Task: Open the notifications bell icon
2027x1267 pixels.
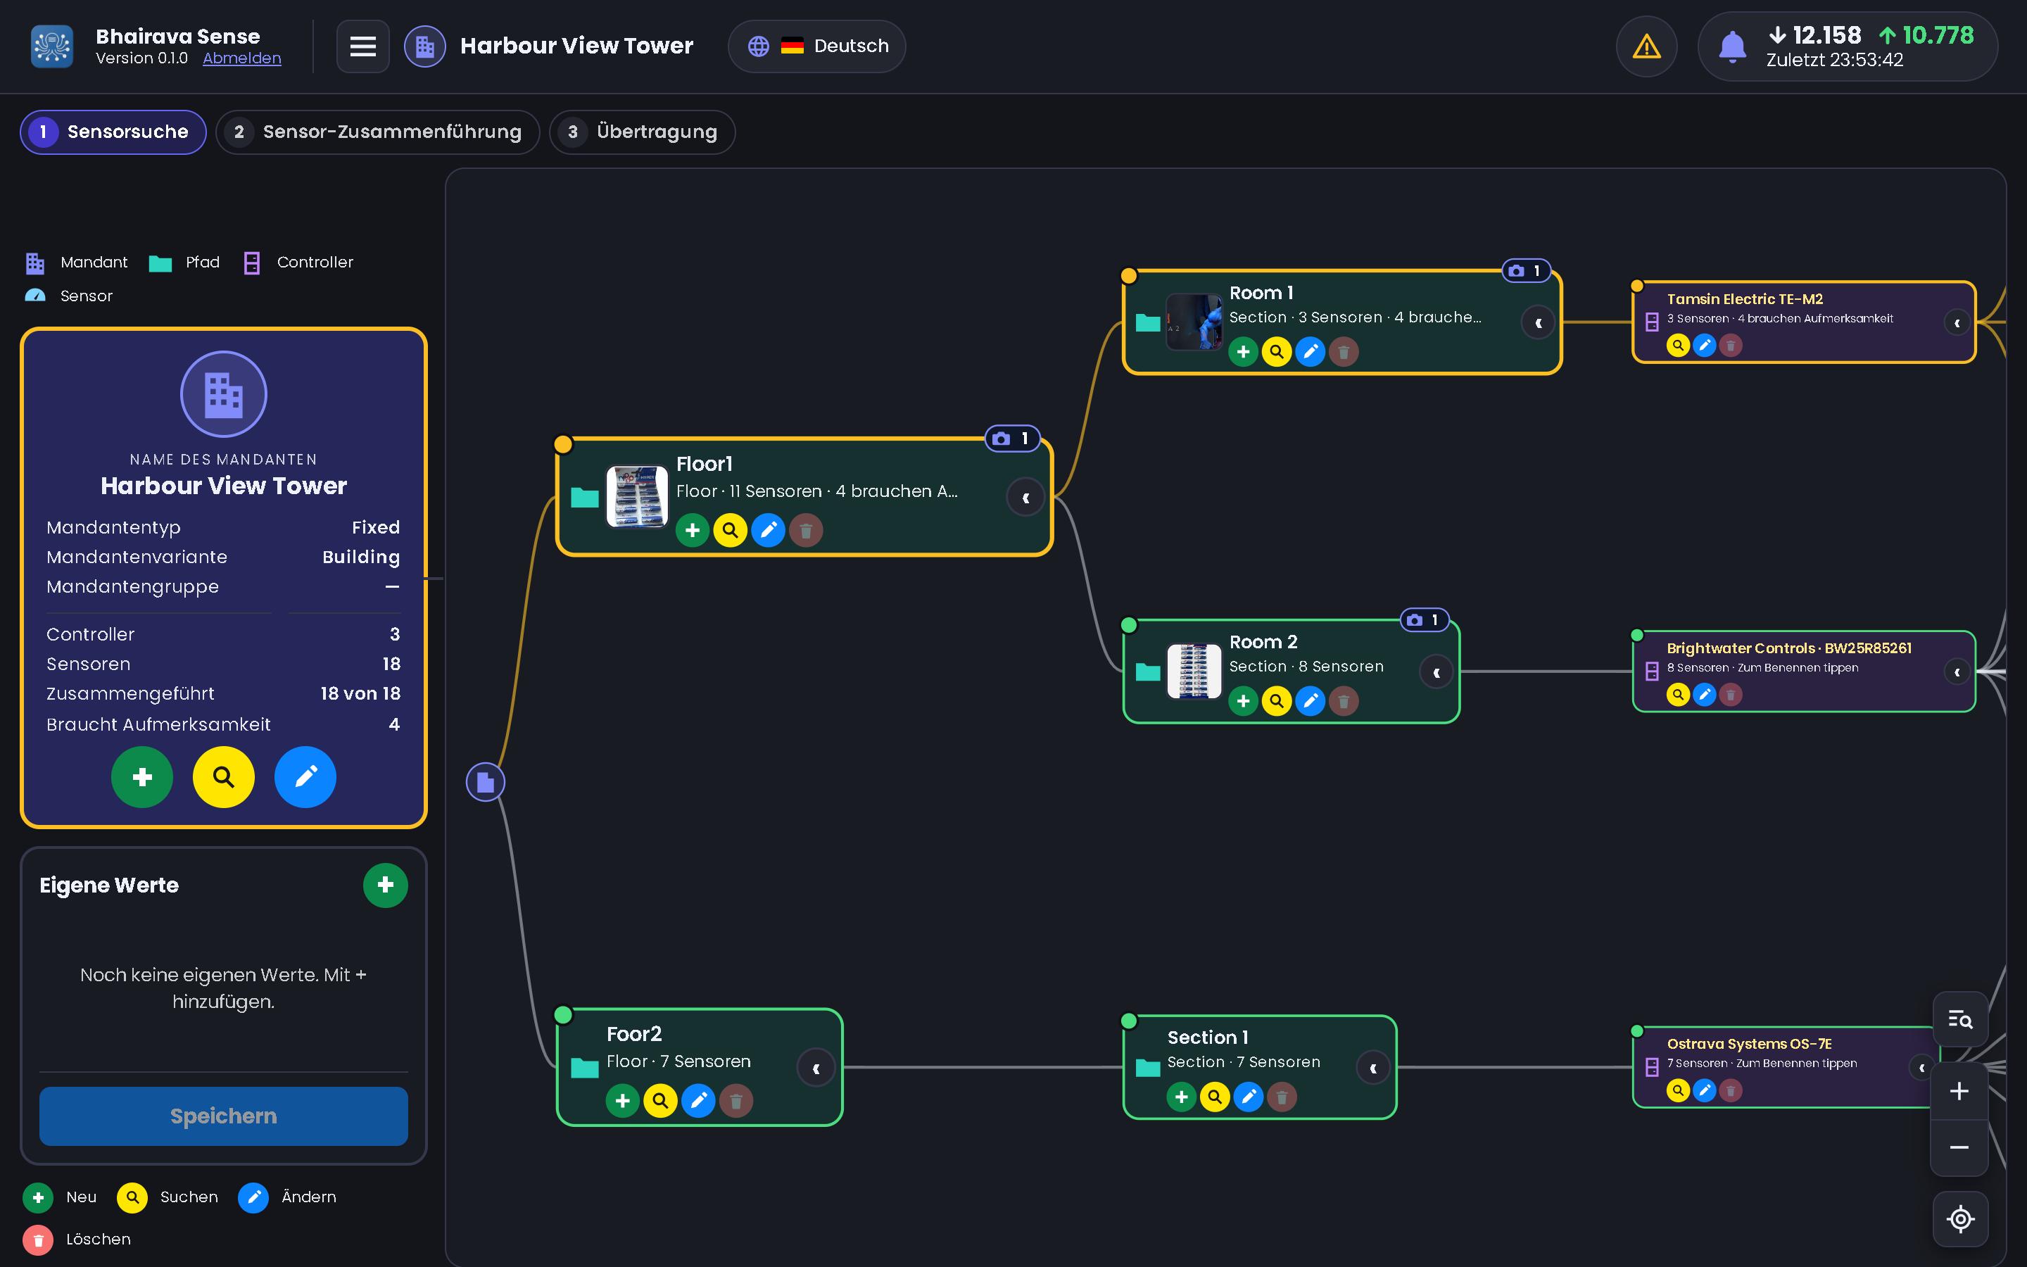Action: pyautogui.click(x=1732, y=46)
